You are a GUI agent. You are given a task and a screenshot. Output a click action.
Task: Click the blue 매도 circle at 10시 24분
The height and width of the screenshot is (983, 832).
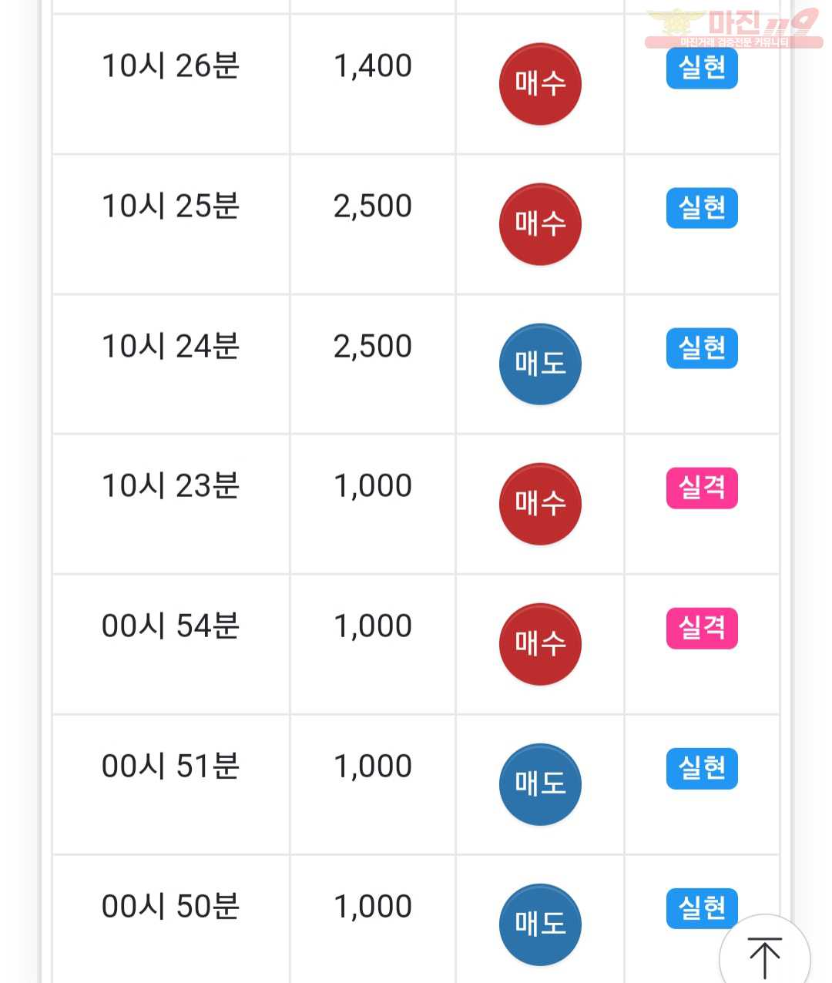[540, 364]
